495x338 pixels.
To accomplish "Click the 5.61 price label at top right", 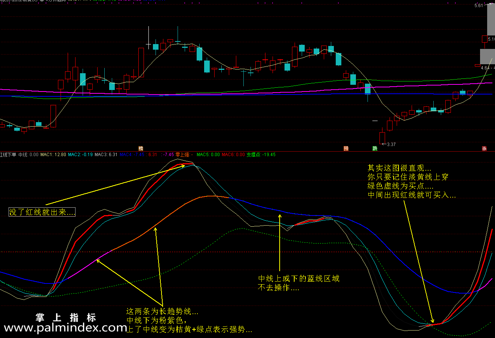I will point(479,6).
